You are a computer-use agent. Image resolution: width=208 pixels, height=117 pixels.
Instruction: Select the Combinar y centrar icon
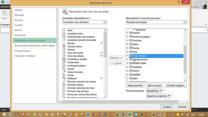coord(64,59)
